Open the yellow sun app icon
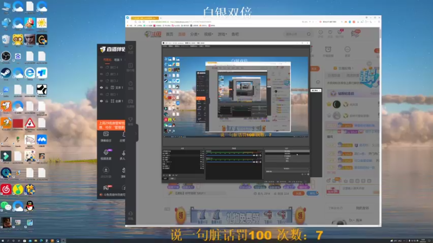This screenshot has height=243, width=433. coord(42,23)
